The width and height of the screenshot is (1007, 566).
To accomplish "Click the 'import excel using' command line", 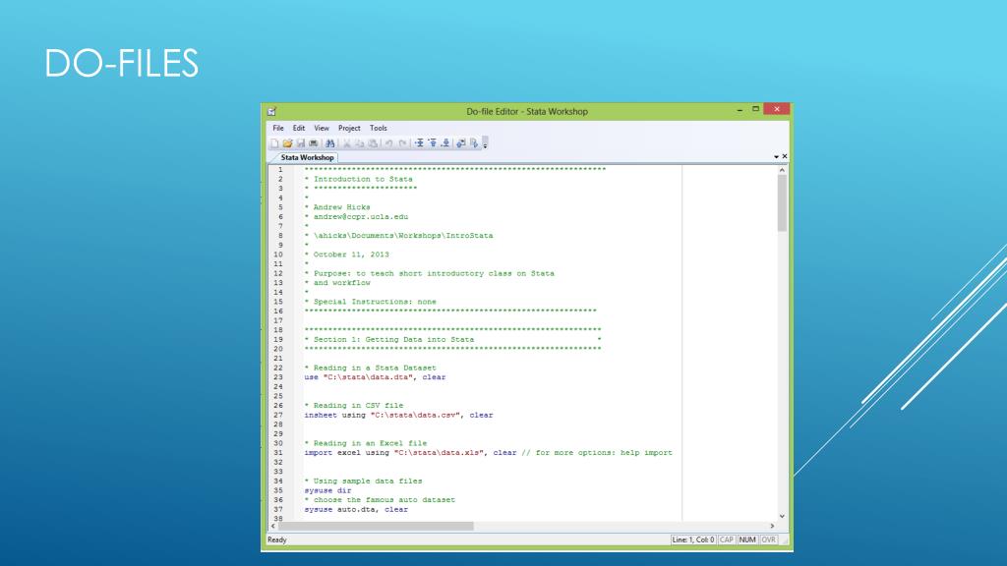I will tap(488, 453).
